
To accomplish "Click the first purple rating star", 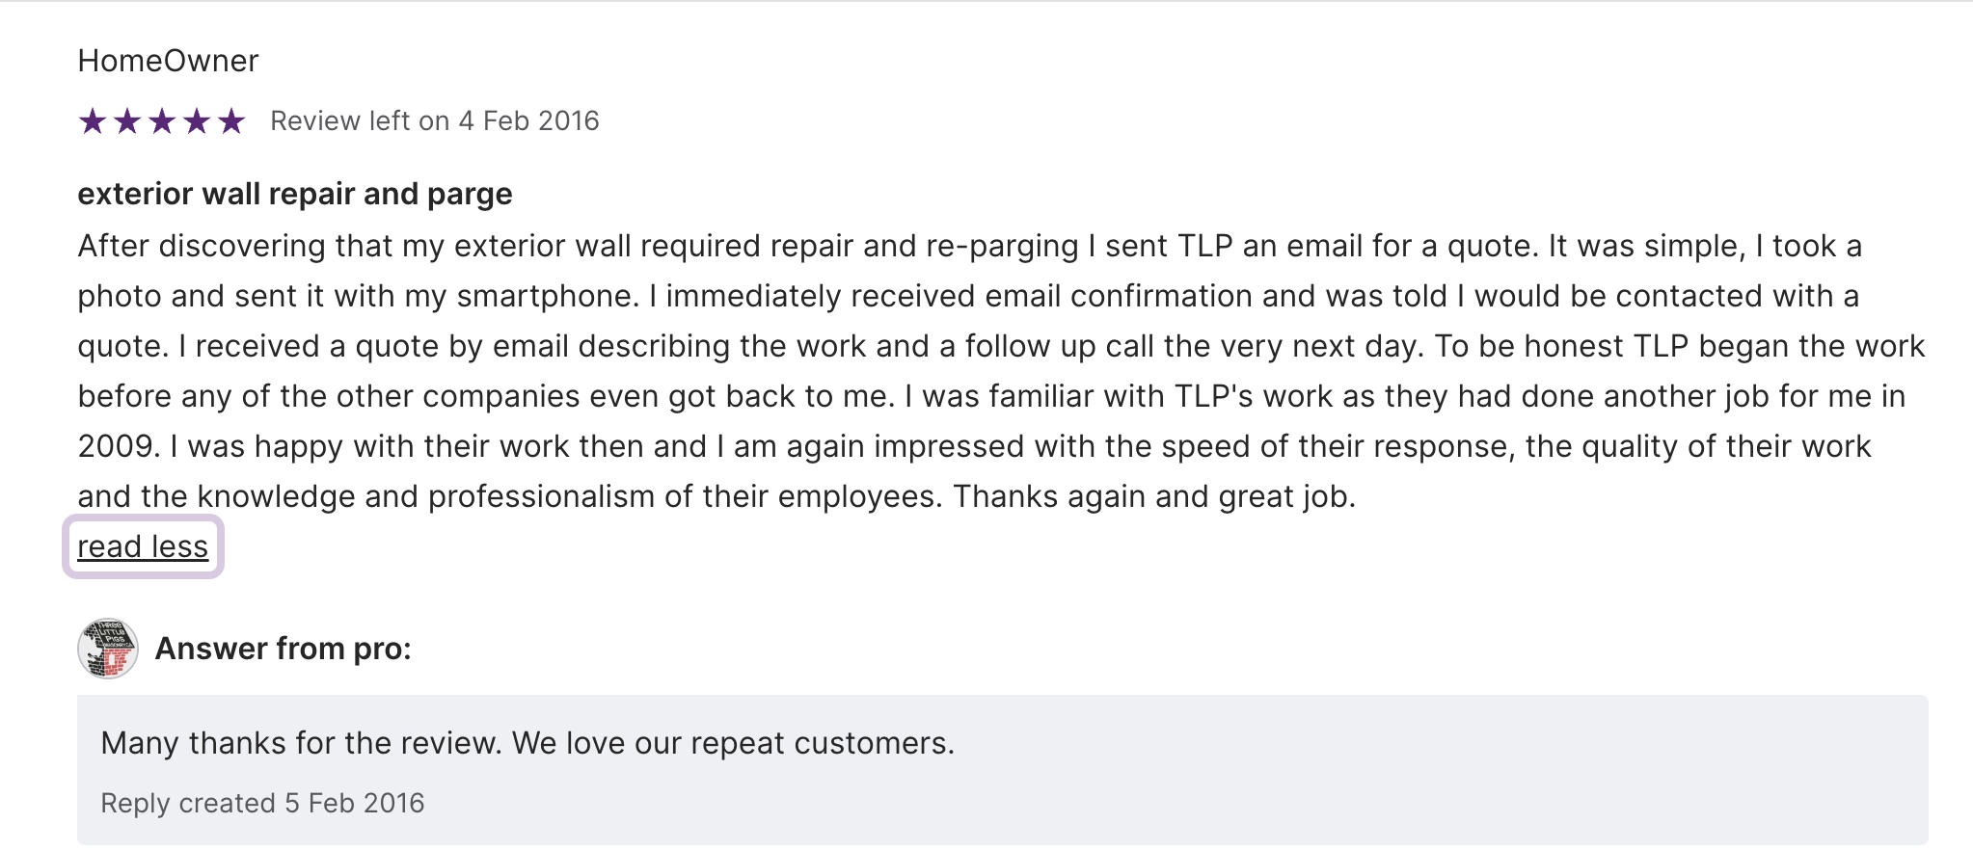I will tap(93, 121).
